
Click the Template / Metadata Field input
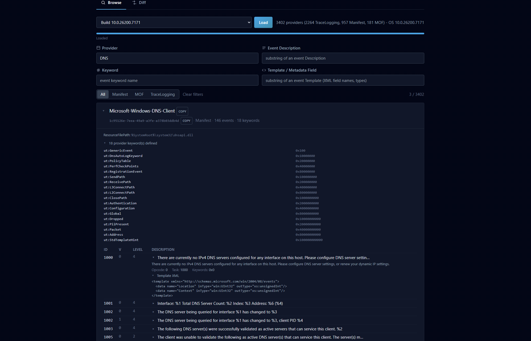[343, 80]
